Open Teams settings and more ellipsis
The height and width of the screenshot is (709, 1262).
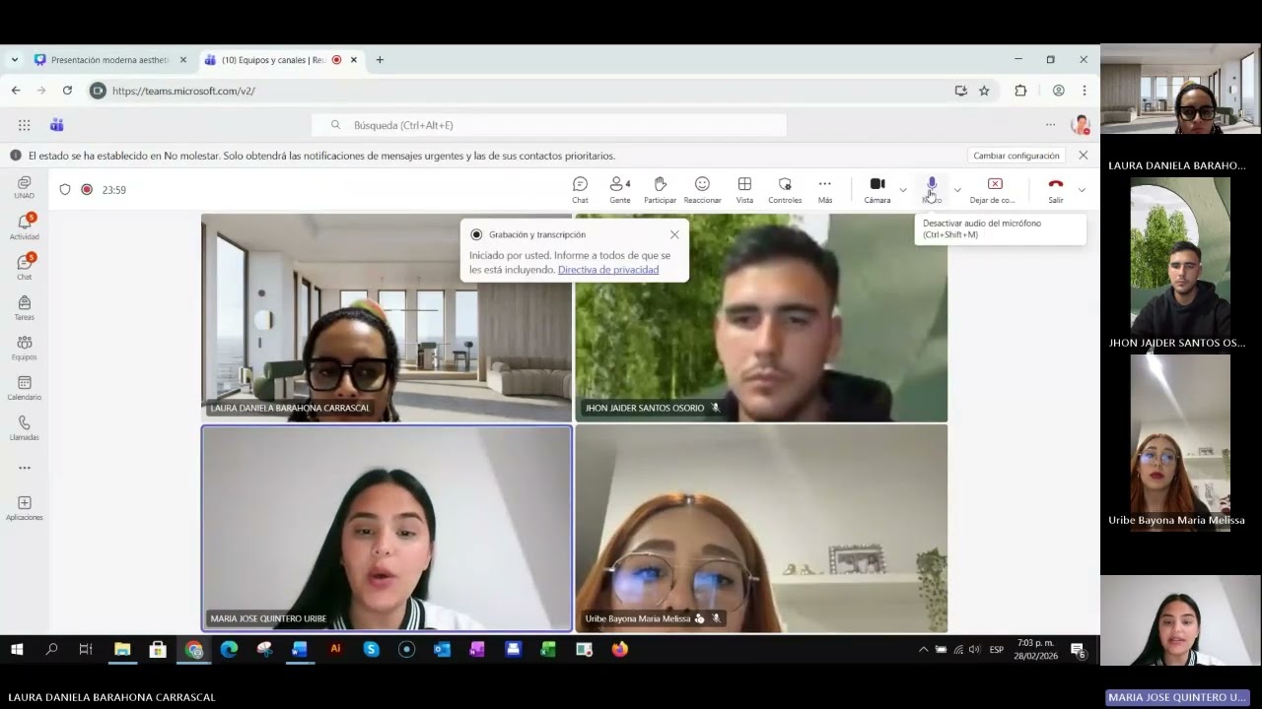point(1050,125)
